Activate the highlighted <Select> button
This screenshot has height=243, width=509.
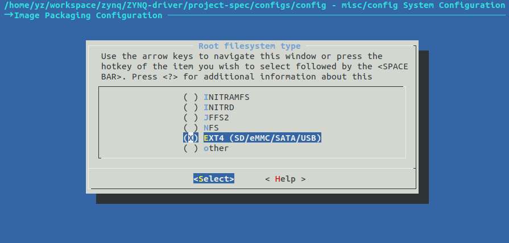tap(214, 179)
